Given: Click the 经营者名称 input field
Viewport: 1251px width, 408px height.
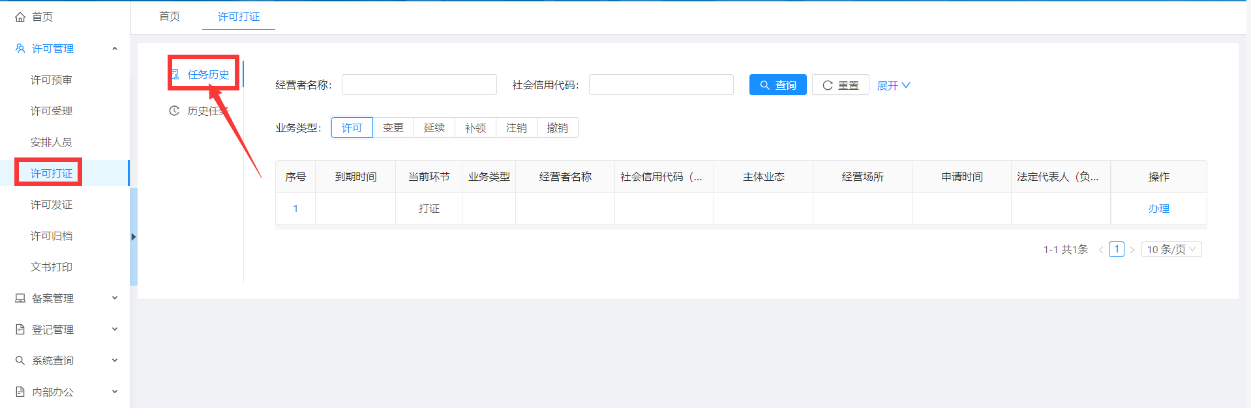Looking at the screenshot, I should (x=419, y=85).
